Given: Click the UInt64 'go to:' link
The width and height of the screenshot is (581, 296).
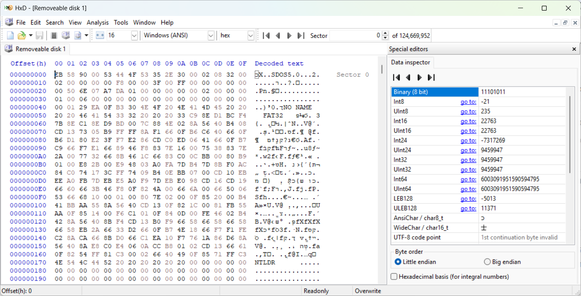Looking at the screenshot, I should tap(468, 189).
